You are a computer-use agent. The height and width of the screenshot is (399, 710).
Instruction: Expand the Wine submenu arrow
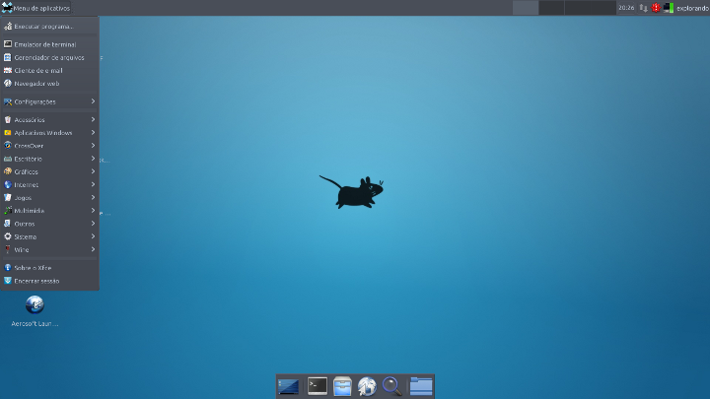(93, 249)
